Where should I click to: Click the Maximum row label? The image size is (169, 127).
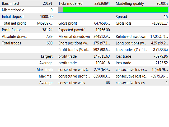tap(45, 70)
